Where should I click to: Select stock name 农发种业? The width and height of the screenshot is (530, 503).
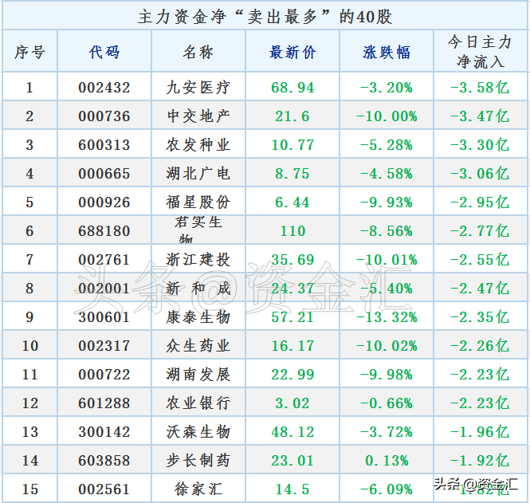coord(198,145)
